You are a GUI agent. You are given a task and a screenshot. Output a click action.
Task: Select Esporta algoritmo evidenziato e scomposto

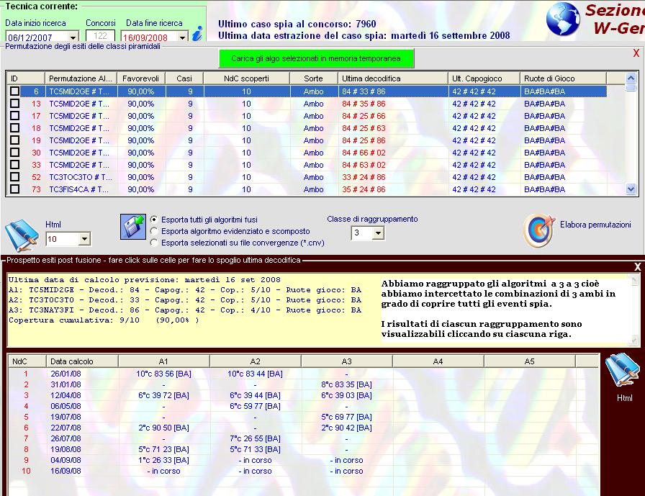coord(154,231)
